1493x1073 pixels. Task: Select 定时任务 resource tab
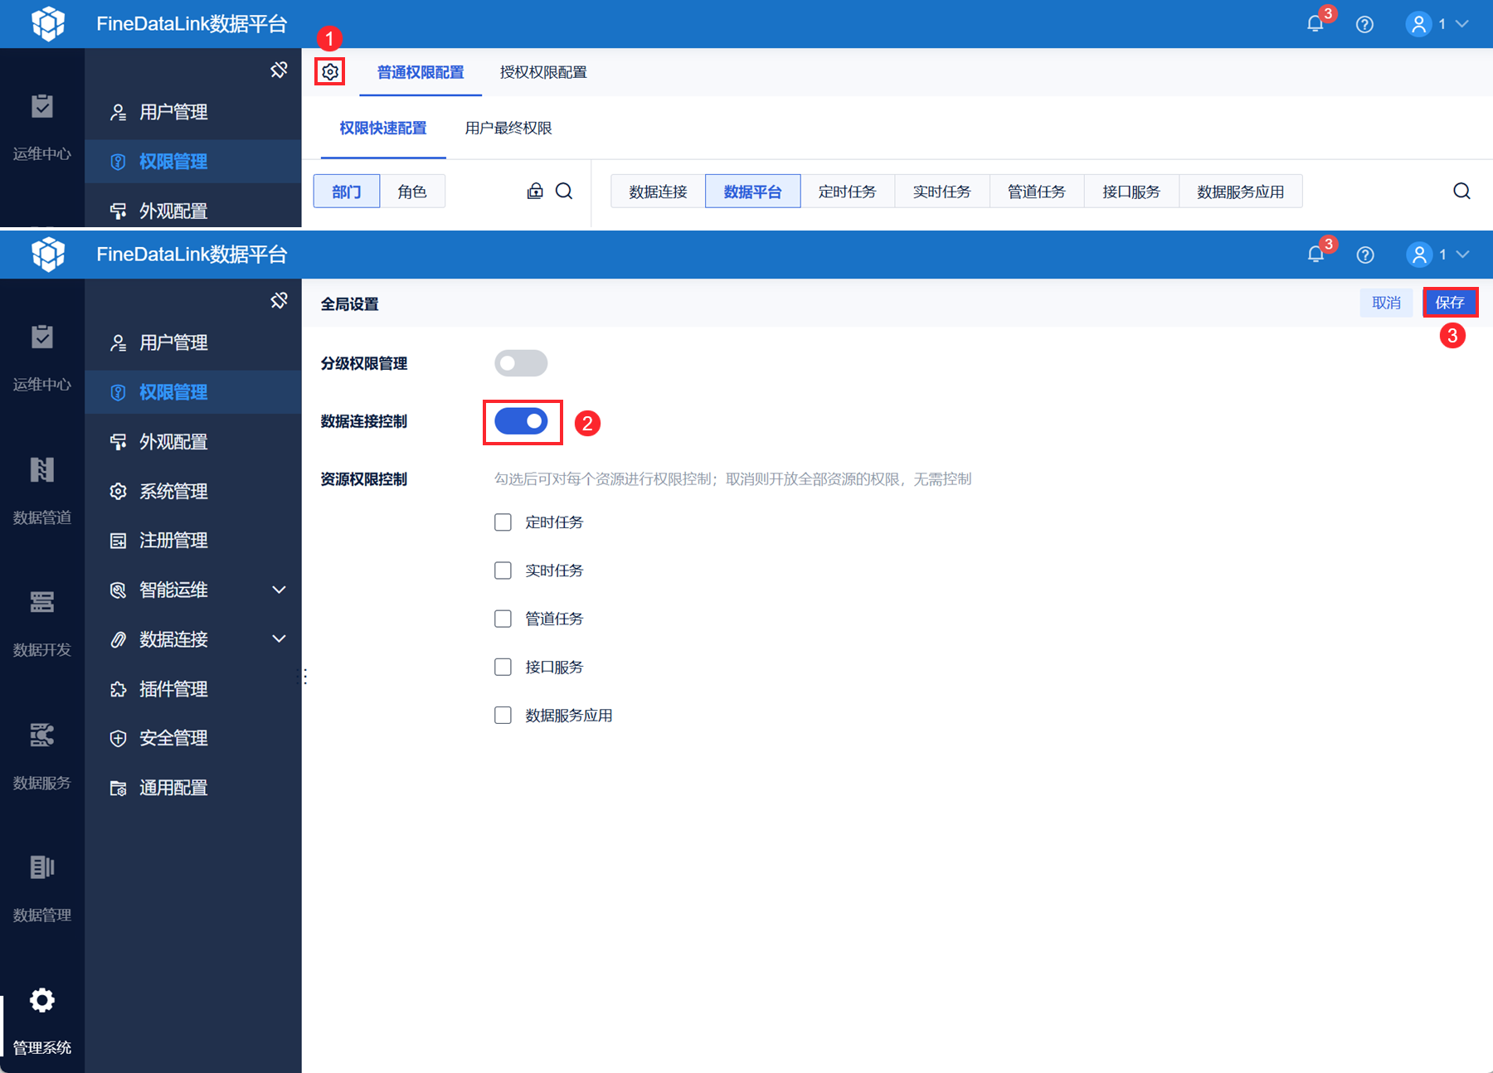847,192
